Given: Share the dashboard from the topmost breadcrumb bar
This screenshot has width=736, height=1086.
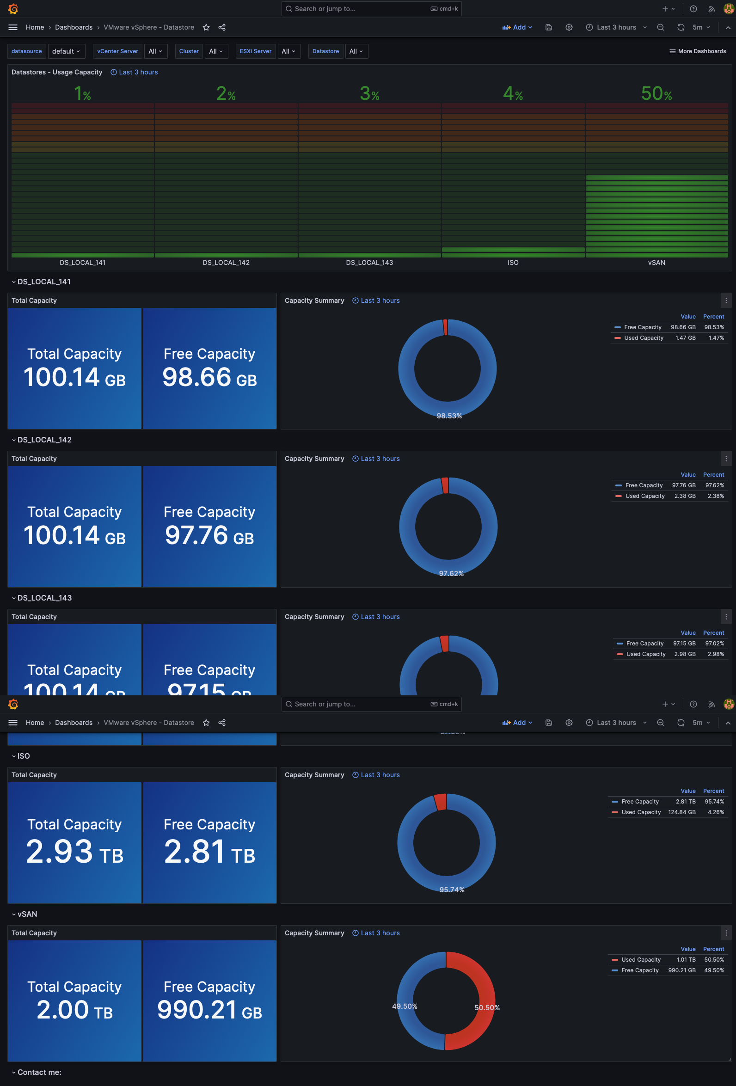Looking at the screenshot, I should point(222,27).
